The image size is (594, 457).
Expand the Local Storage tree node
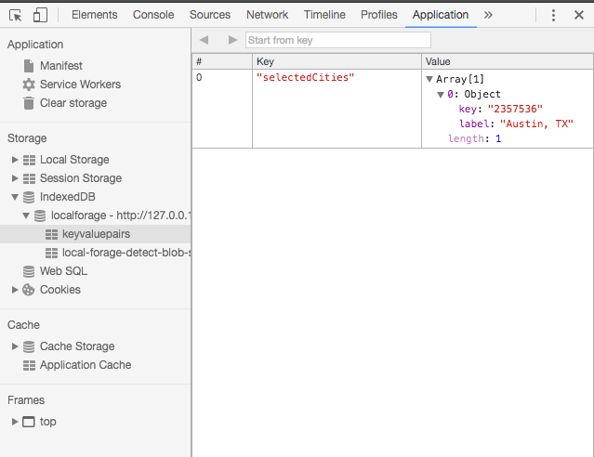[x=15, y=160]
